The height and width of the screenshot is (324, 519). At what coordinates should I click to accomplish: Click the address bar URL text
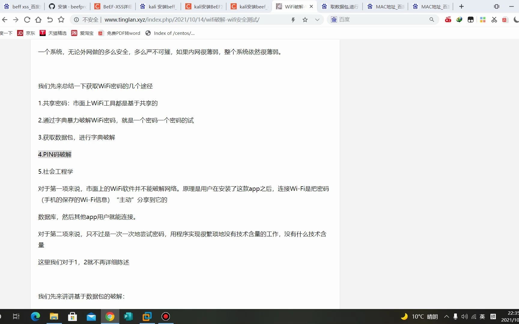pos(182,20)
